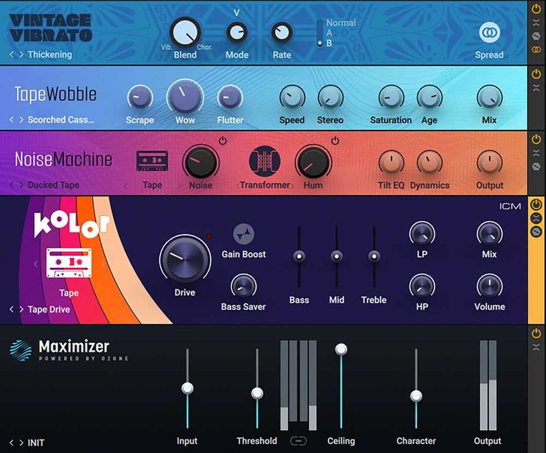Collapse the Kolor module
The width and height of the screenshot is (546, 453).
(536, 218)
